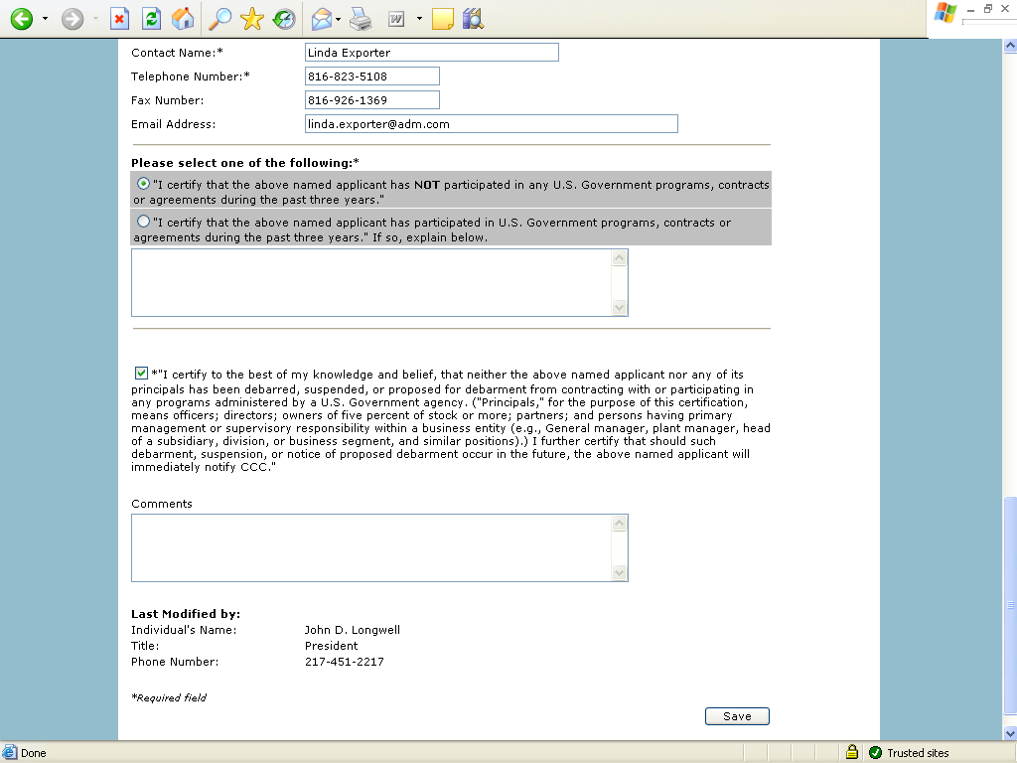Click the browser Back button
This screenshot has height=763, width=1017.
(x=21, y=19)
